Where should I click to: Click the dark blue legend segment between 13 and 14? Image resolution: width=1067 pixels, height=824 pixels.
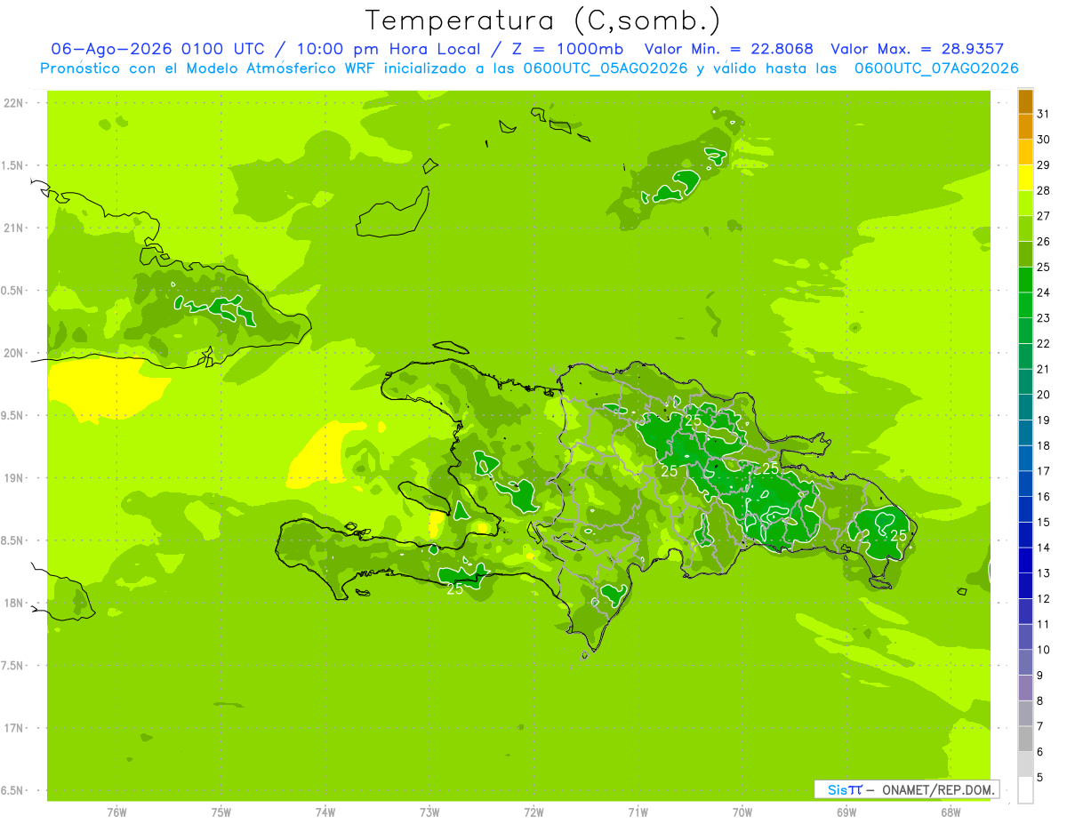(1025, 560)
